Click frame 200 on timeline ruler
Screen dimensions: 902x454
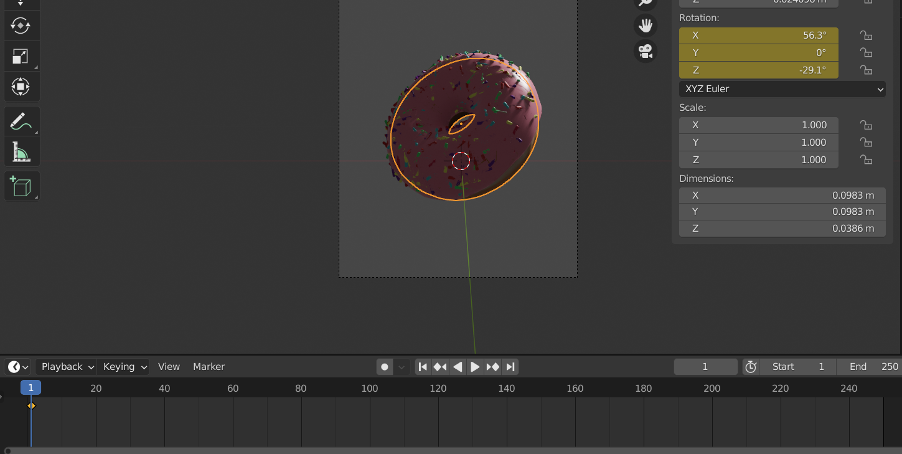pos(712,389)
